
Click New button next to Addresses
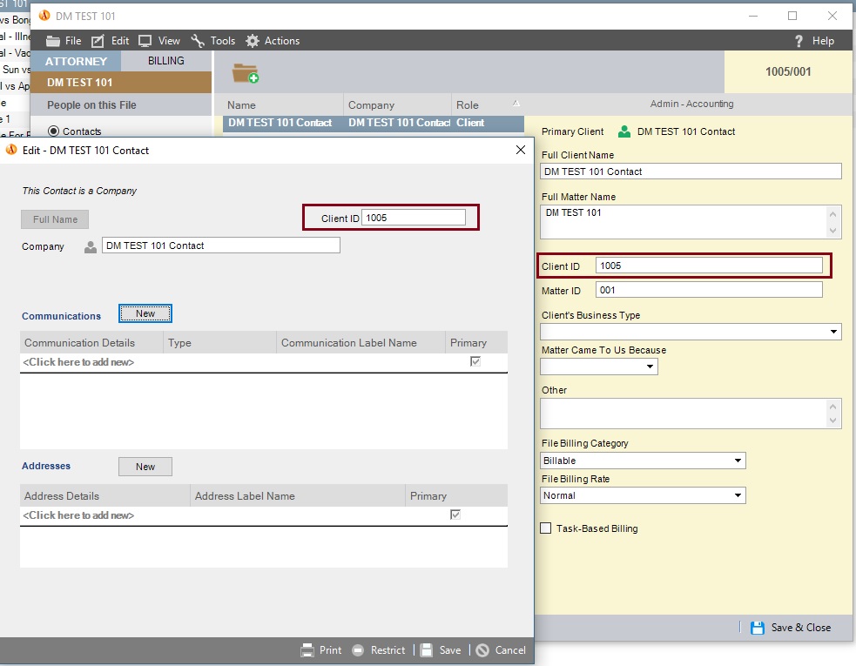pyautogui.click(x=145, y=467)
